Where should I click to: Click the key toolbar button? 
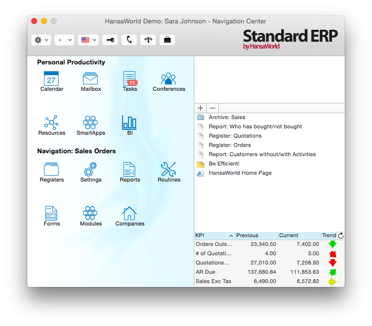(x=110, y=40)
